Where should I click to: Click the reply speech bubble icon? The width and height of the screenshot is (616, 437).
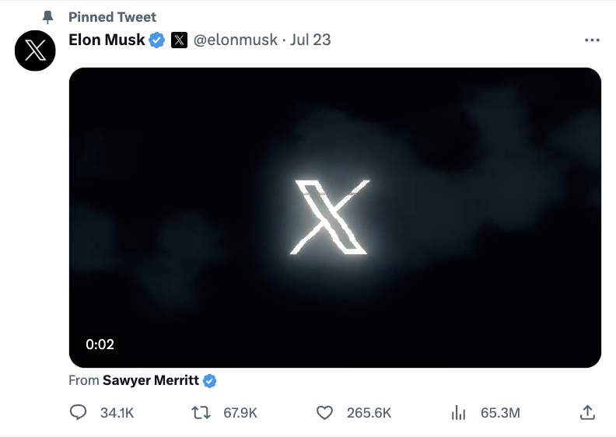(x=79, y=412)
